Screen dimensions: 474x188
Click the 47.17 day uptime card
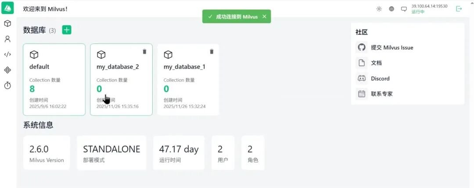[179, 153]
